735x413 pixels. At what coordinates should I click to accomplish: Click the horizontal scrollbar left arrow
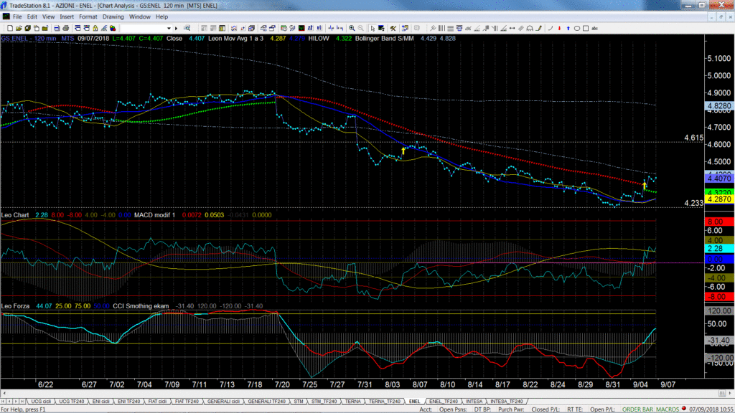point(4,394)
